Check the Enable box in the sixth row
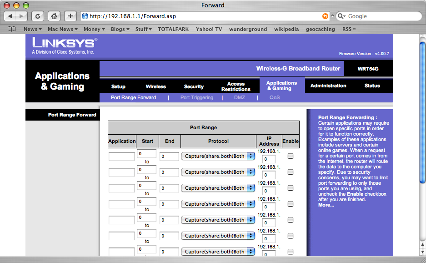 (291, 236)
